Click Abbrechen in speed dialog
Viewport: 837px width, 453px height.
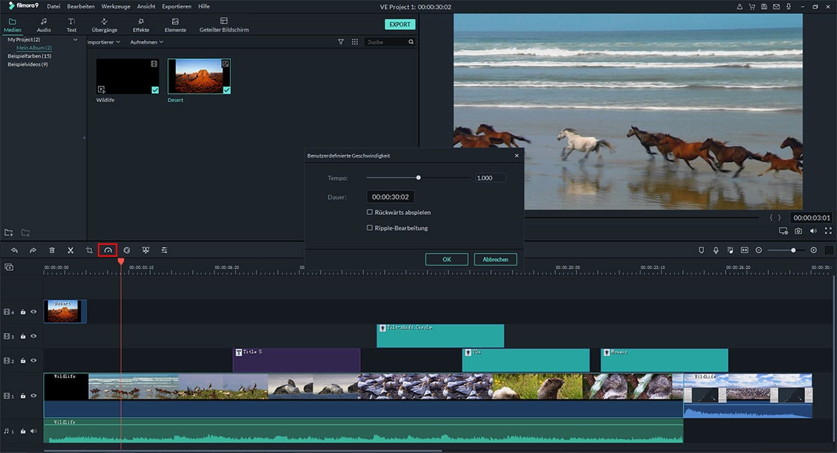click(495, 260)
